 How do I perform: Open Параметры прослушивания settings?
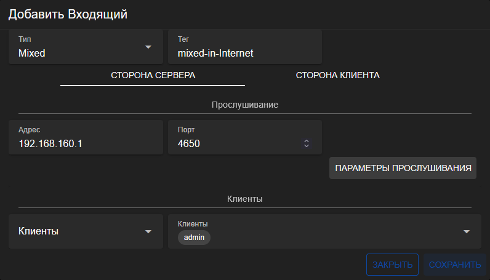tap(403, 167)
